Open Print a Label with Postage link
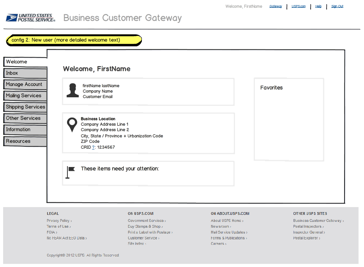This screenshot has width=364, height=267. tap(150, 232)
